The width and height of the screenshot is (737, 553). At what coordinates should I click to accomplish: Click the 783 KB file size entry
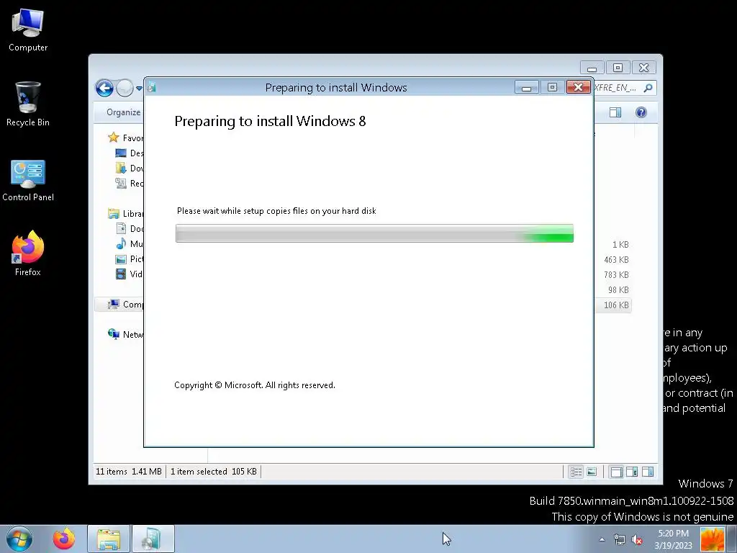click(x=616, y=274)
